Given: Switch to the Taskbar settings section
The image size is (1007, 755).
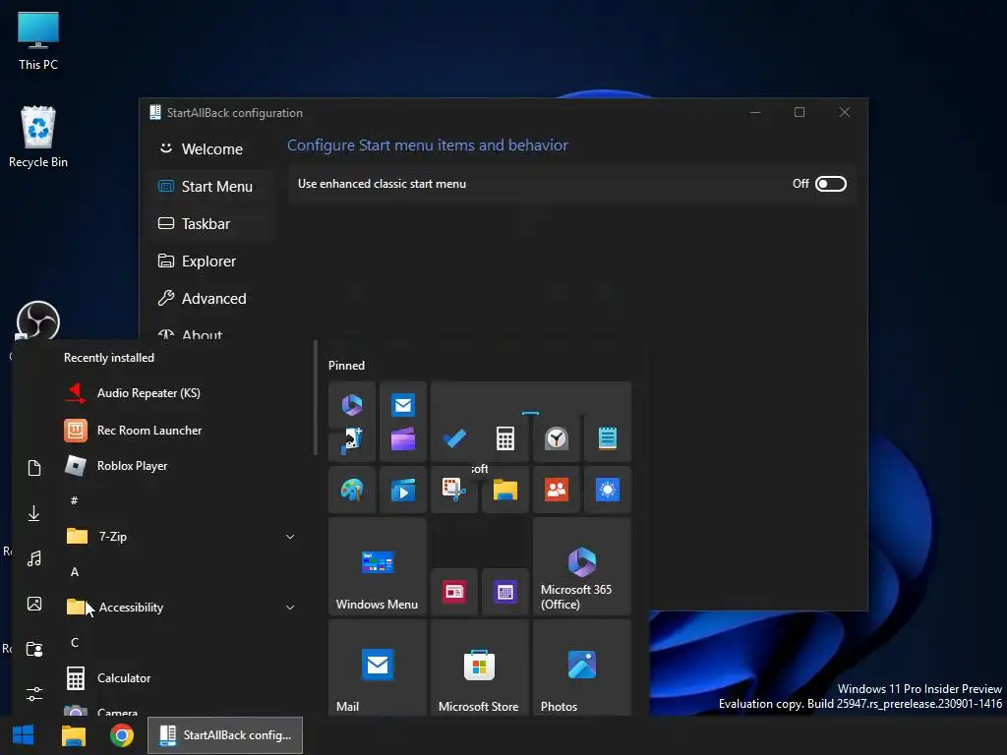Looking at the screenshot, I should click(x=212, y=223).
